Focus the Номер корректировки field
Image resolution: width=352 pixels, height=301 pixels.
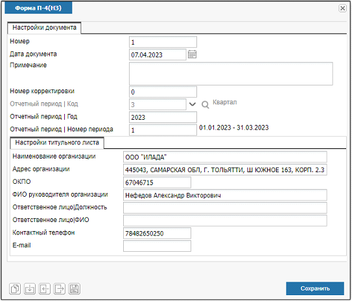pyautogui.click(x=163, y=92)
